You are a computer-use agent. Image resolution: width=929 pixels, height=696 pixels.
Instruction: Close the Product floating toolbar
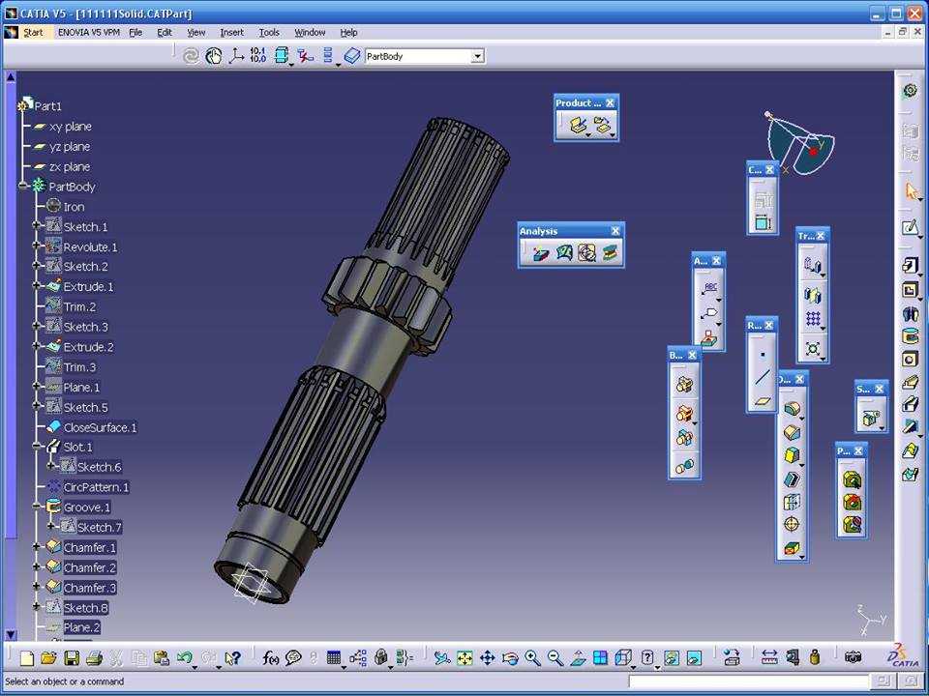610,103
